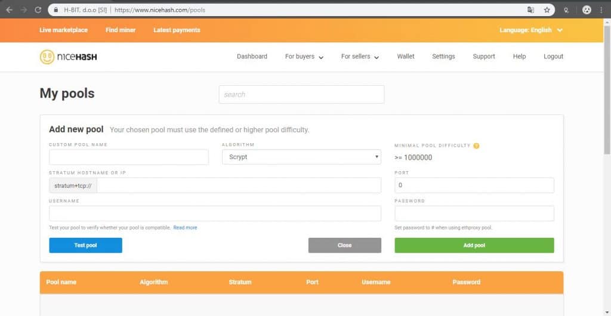Click the Pool name column header
Viewport: 611px width, 316px height.
(61, 282)
